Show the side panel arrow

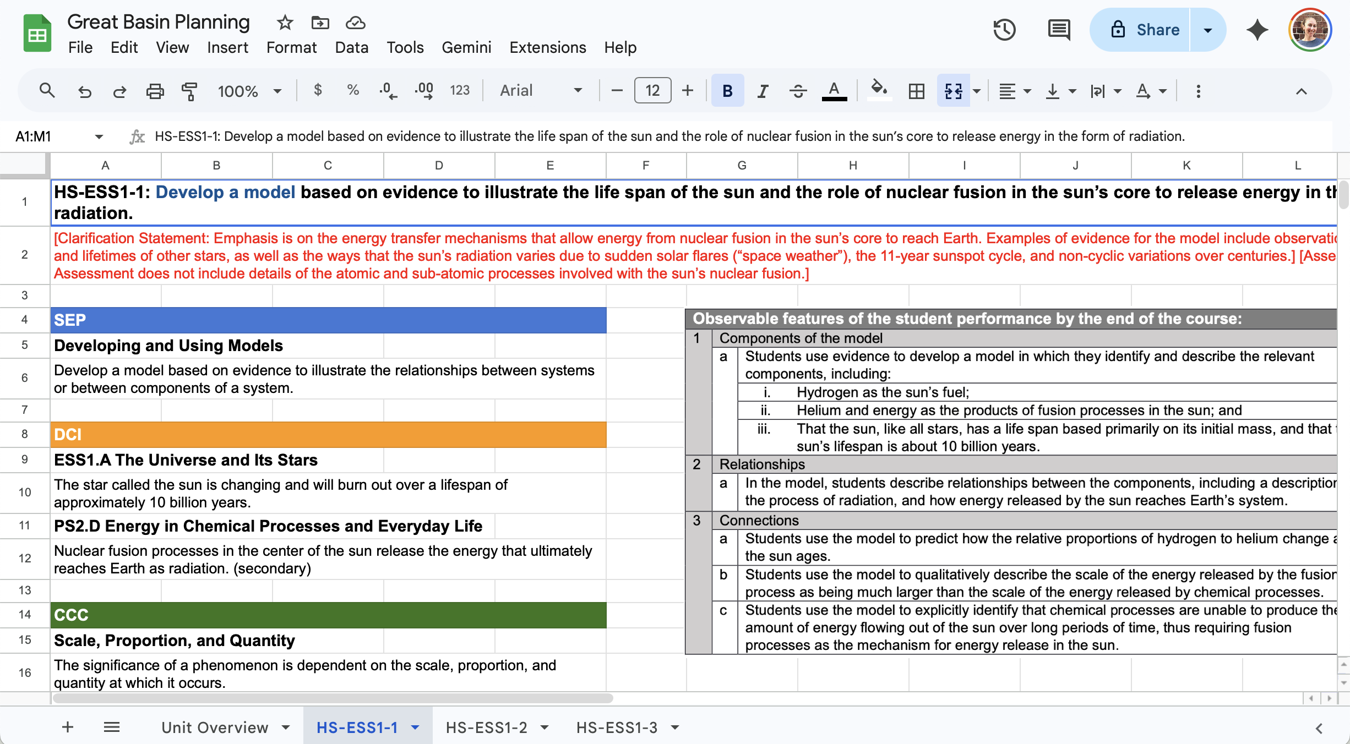click(1319, 729)
